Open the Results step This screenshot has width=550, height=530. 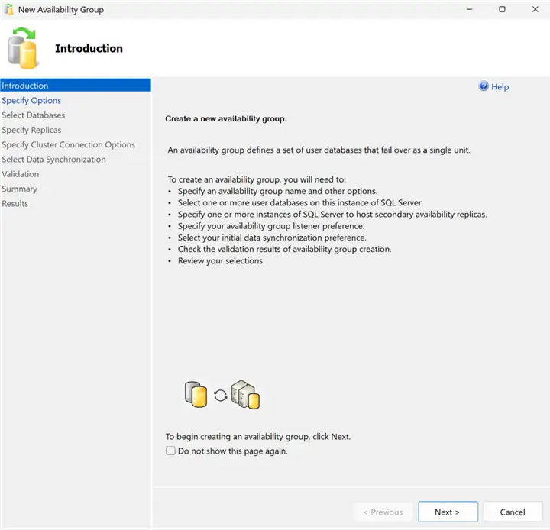(x=15, y=203)
